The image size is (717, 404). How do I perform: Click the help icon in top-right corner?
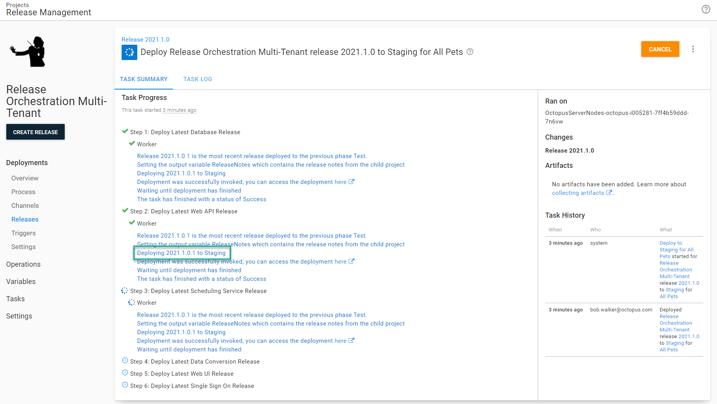[x=706, y=9]
